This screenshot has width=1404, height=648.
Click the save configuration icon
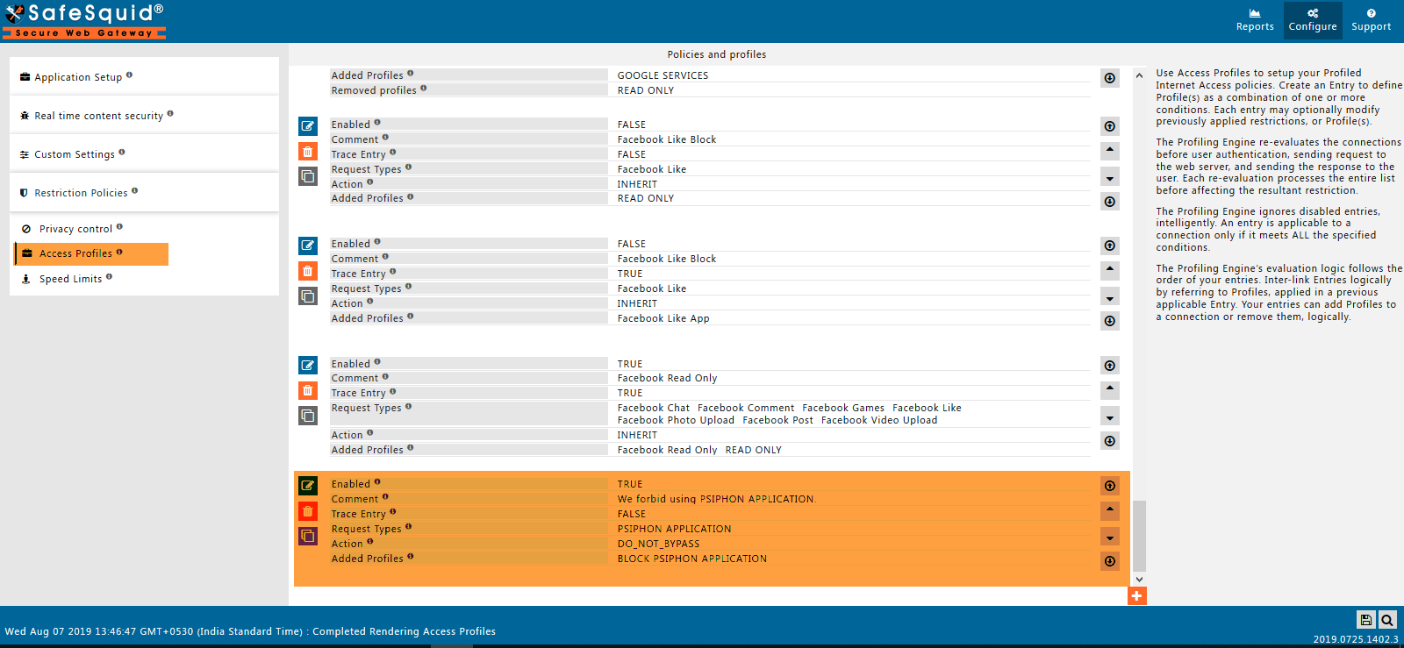pos(1365,620)
